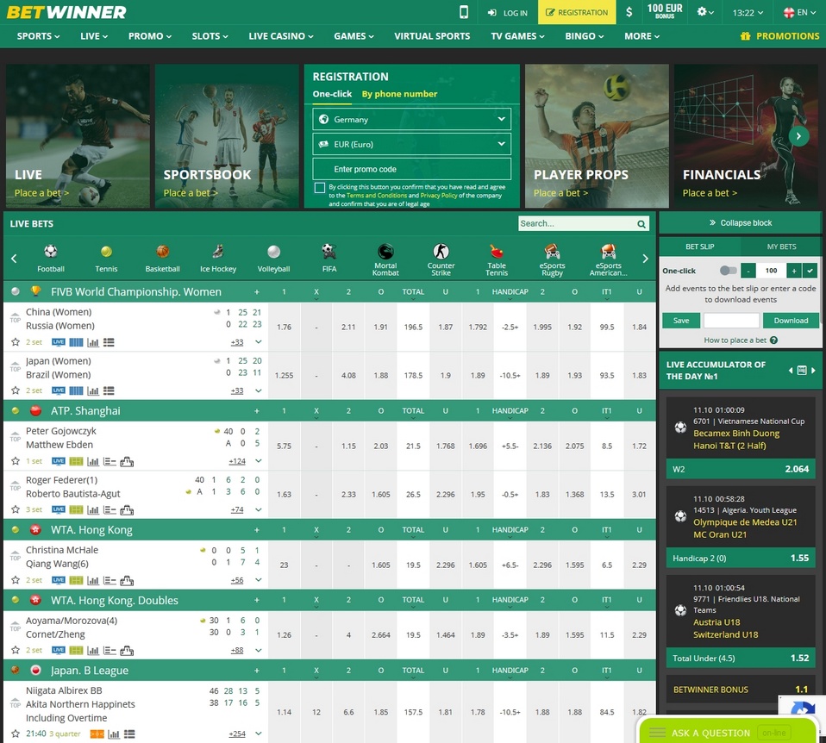This screenshot has width=826, height=743.
Task: Tick the Terms and Conditions agreement checkbox
Action: (319, 188)
